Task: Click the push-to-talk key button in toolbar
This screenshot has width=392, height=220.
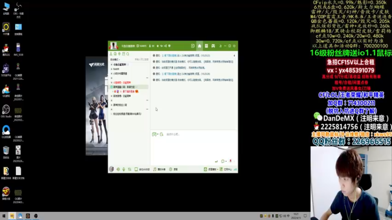Action: pyautogui.click(x=142, y=169)
